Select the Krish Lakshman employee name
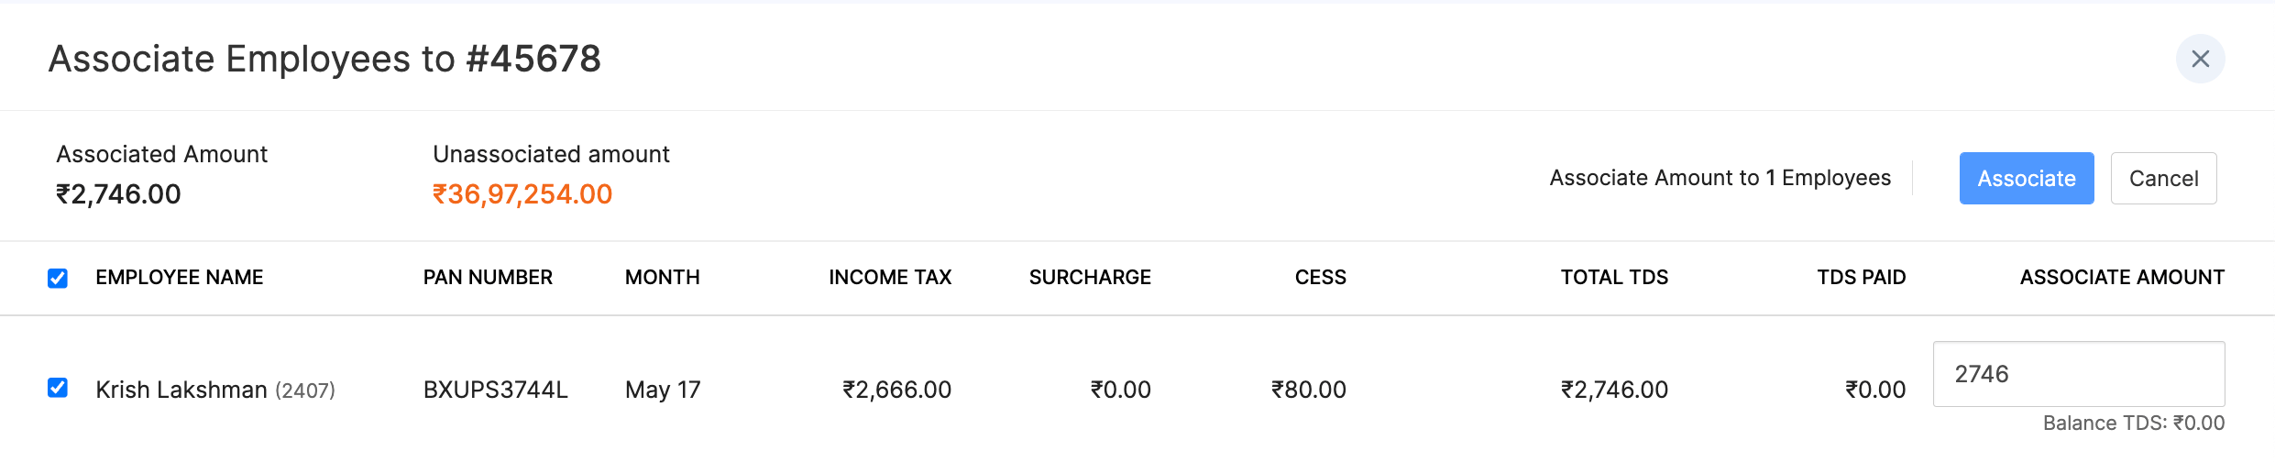 tap(181, 390)
